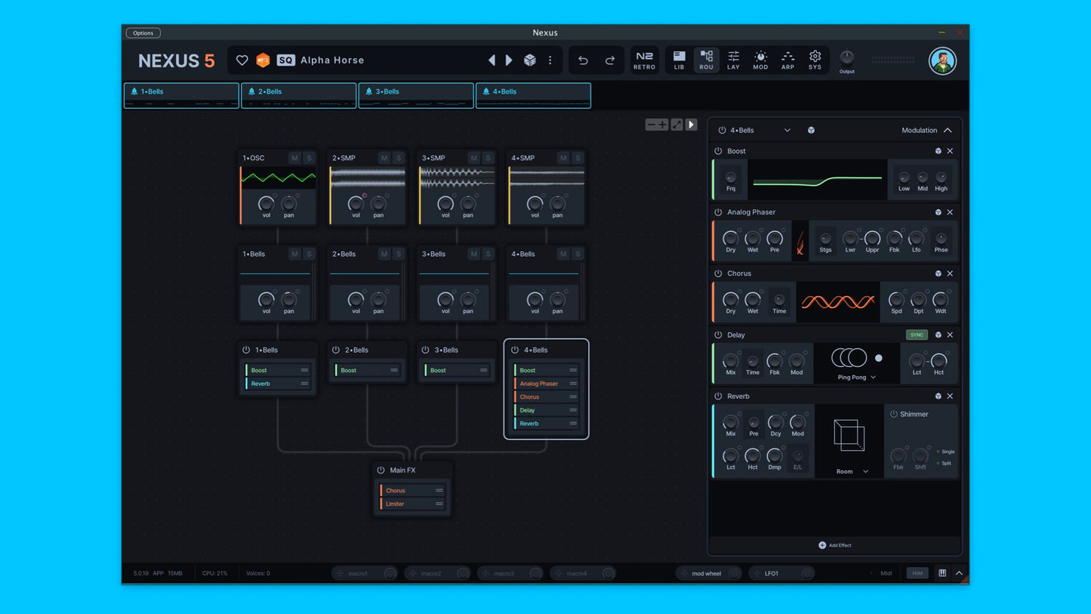Open the LIB library tab
1091x614 pixels.
[679, 60]
